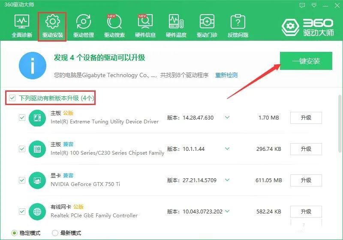Open the 全面诊断 full diagnosis icon

[21, 25]
